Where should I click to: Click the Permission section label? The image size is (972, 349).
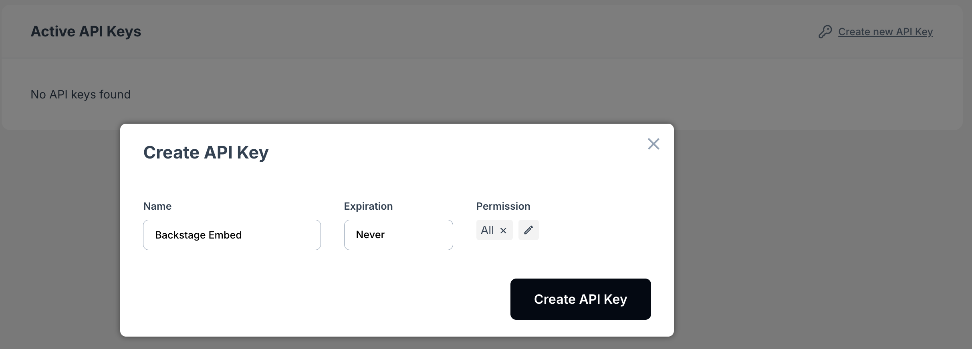click(503, 206)
